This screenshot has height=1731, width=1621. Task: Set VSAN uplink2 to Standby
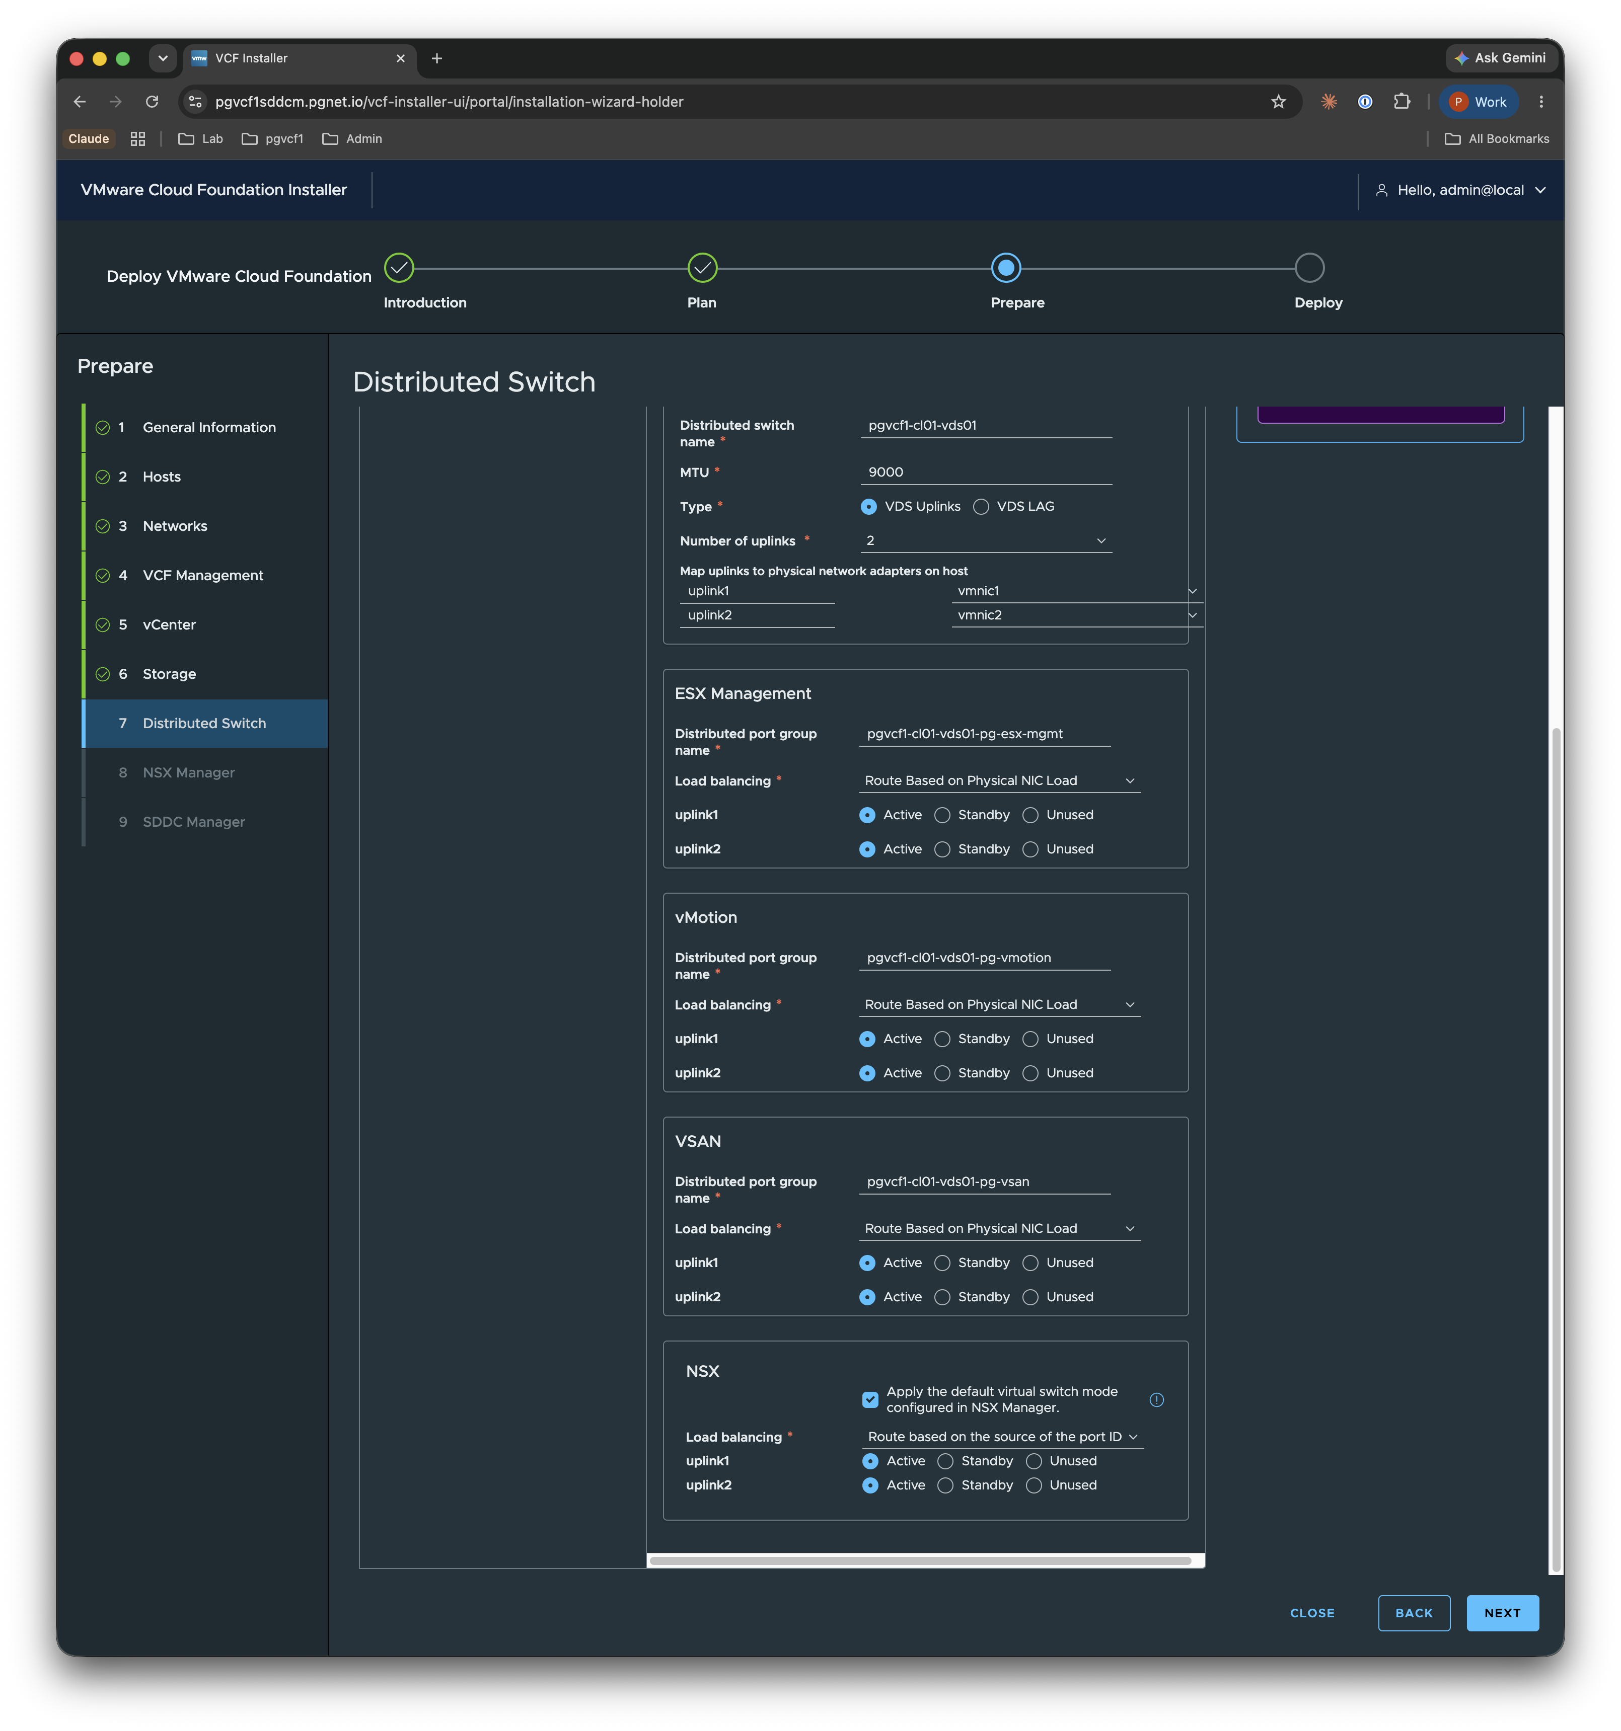942,1297
